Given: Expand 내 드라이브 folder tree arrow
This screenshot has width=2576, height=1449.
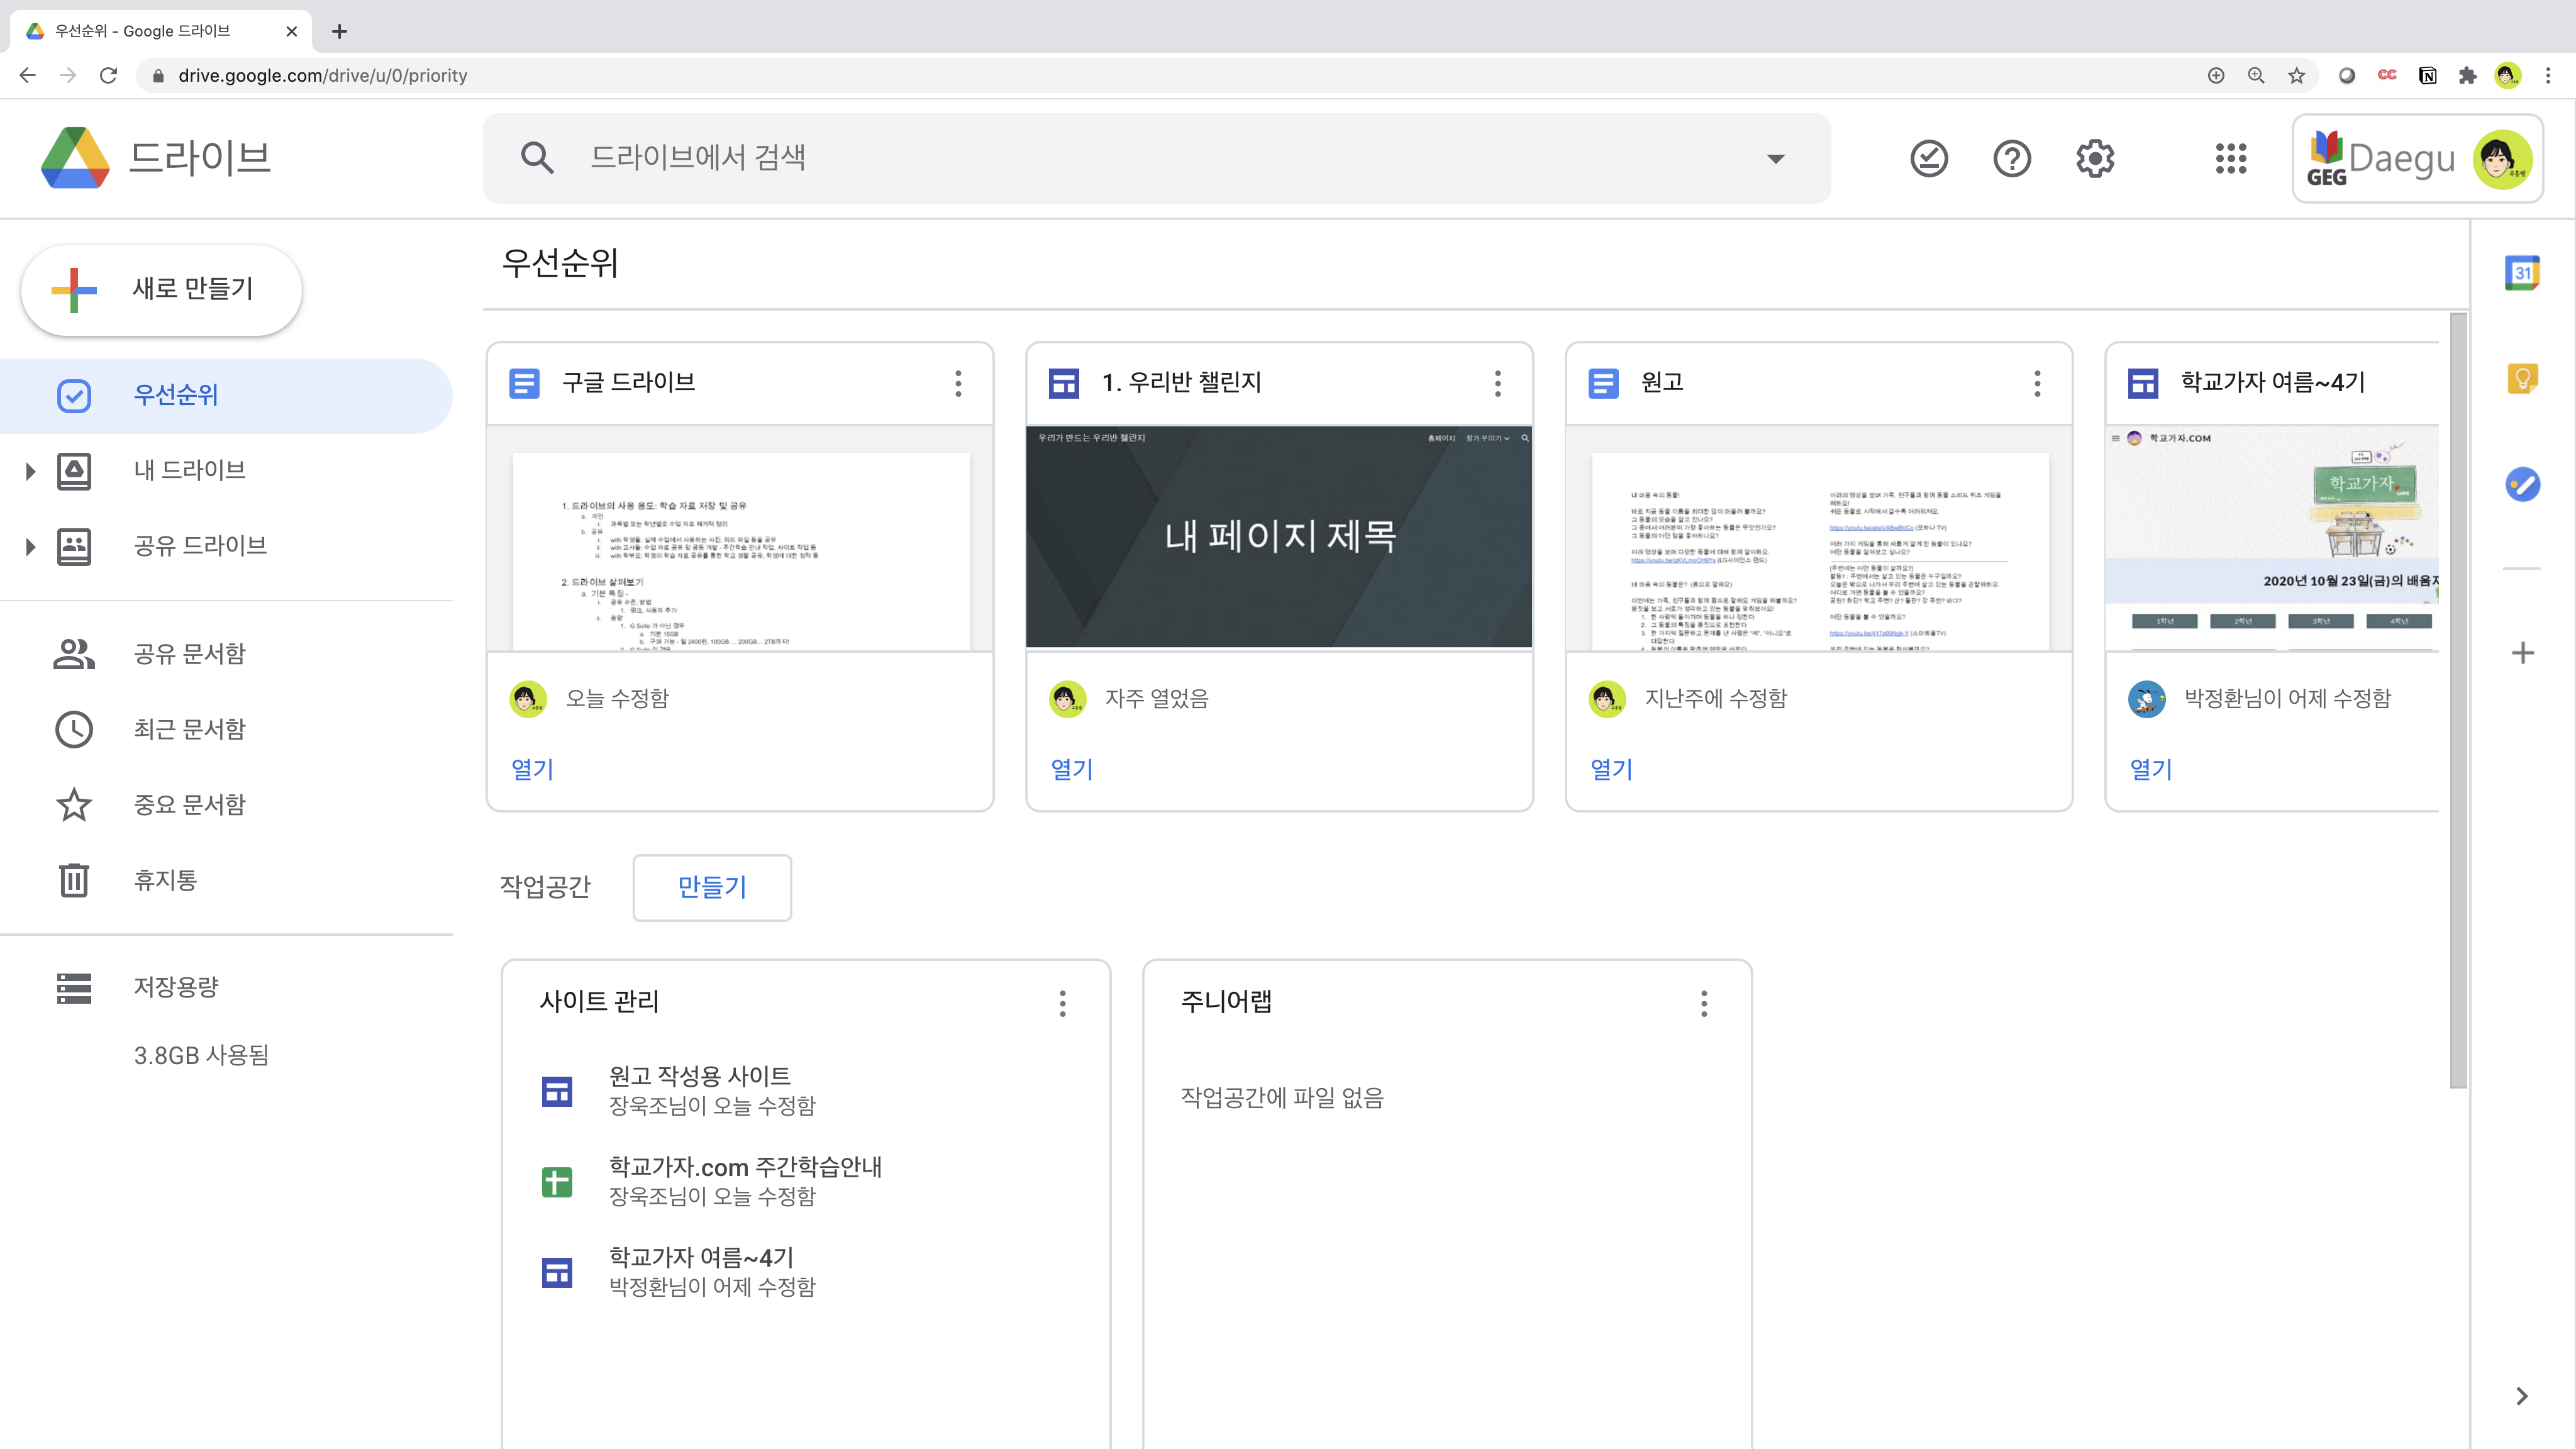Looking at the screenshot, I should pyautogui.click(x=30, y=471).
